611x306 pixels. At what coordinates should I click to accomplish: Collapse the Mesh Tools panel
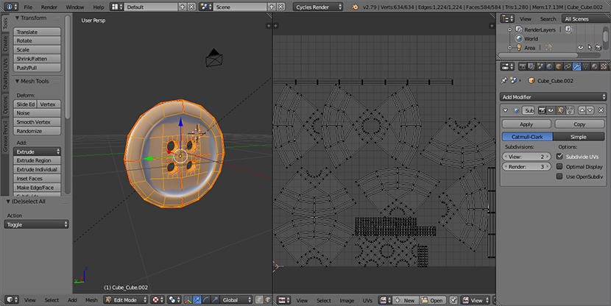[17, 82]
